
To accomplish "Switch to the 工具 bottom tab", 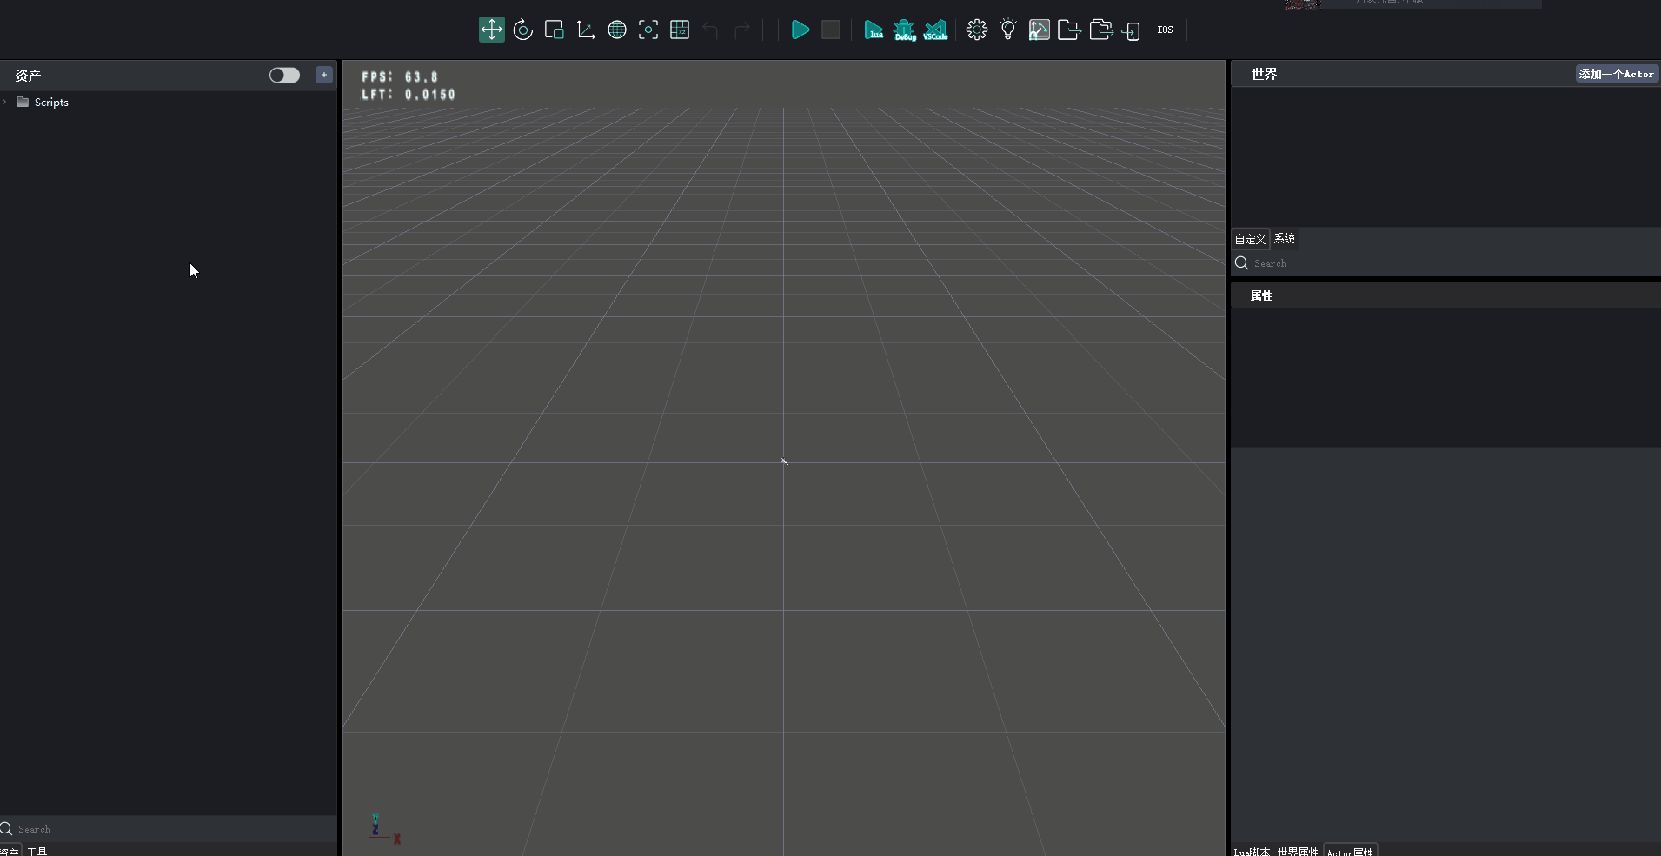I will point(37,851).
